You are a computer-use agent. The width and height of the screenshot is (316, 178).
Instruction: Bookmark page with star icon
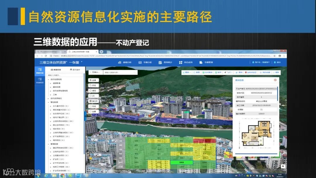coord(274,56)
